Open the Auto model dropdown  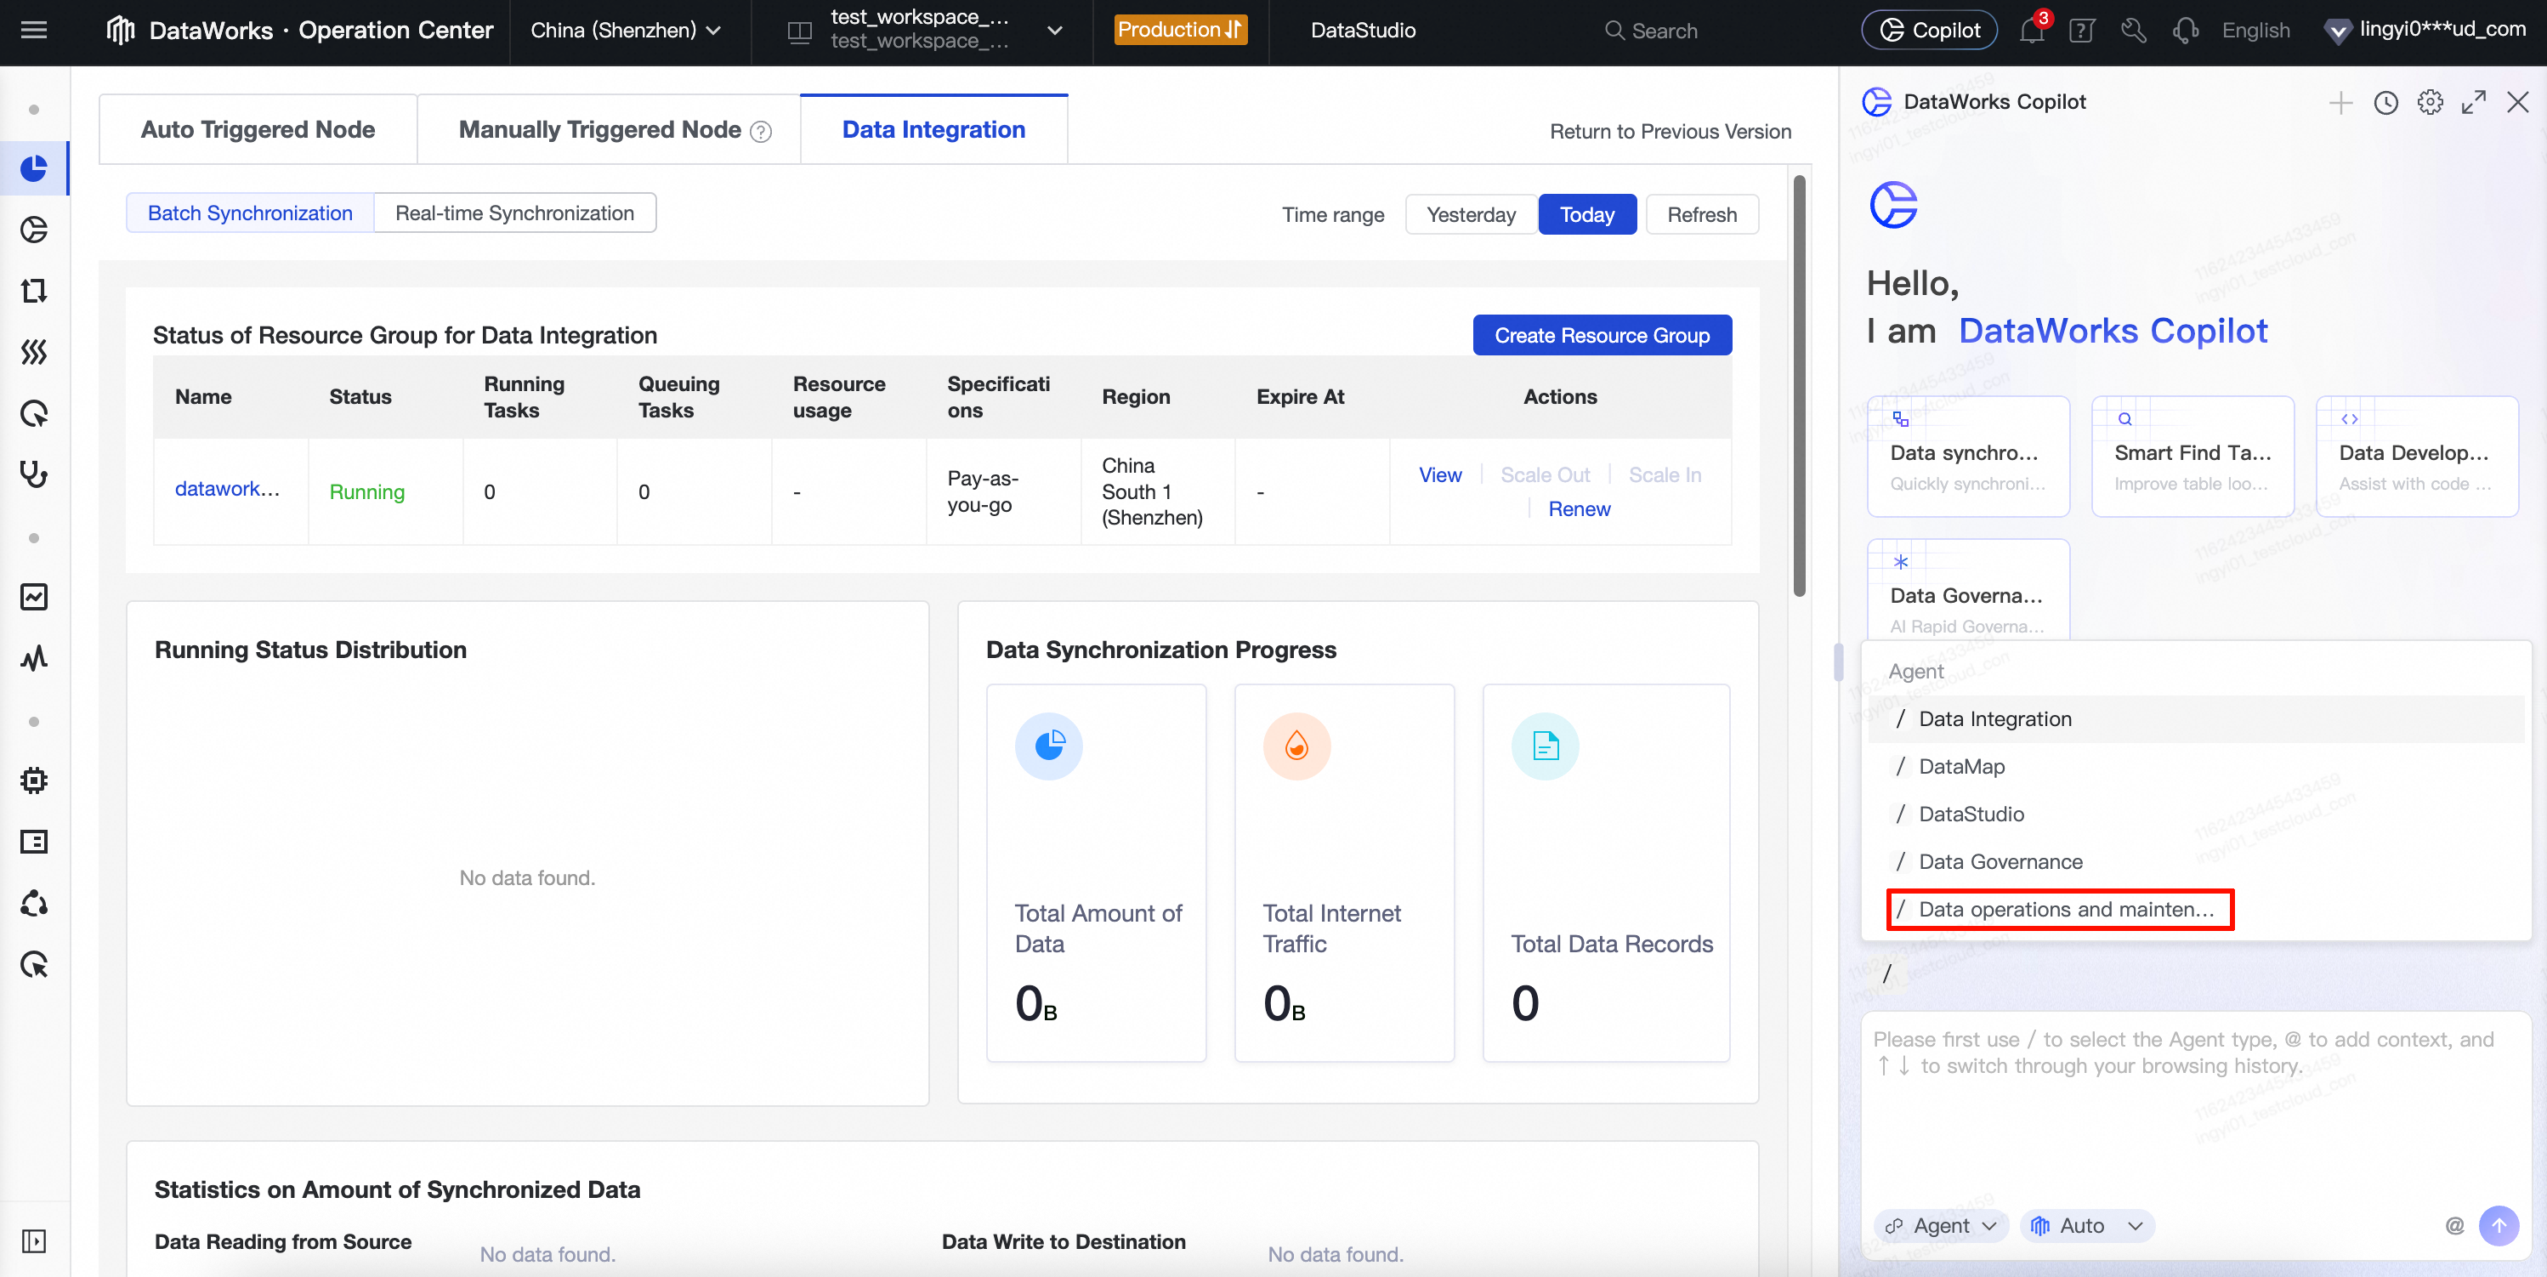click(x=2086, y=1226)
